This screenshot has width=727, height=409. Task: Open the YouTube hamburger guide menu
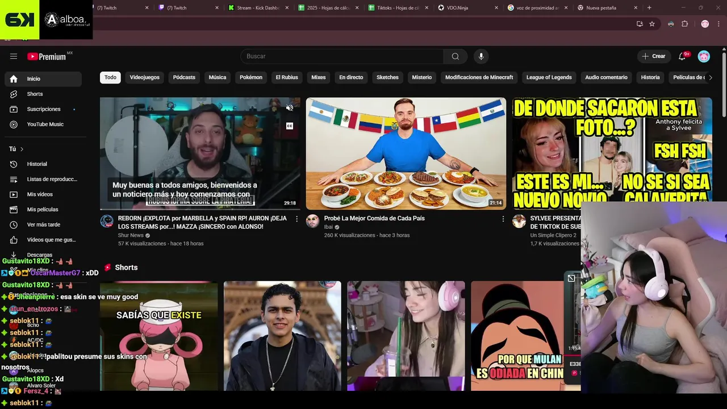point(14,56)
